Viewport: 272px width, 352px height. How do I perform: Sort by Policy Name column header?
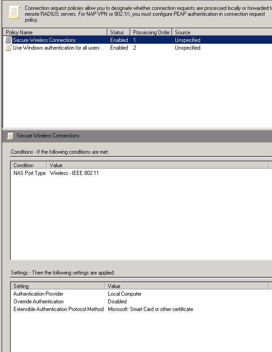pos(55,32)
